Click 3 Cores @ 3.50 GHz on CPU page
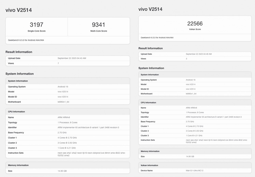The width and height of the screenshot is (255, 177). [x=67, y=143]
